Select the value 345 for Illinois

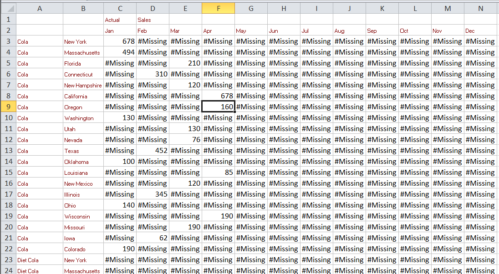[153, 194]
